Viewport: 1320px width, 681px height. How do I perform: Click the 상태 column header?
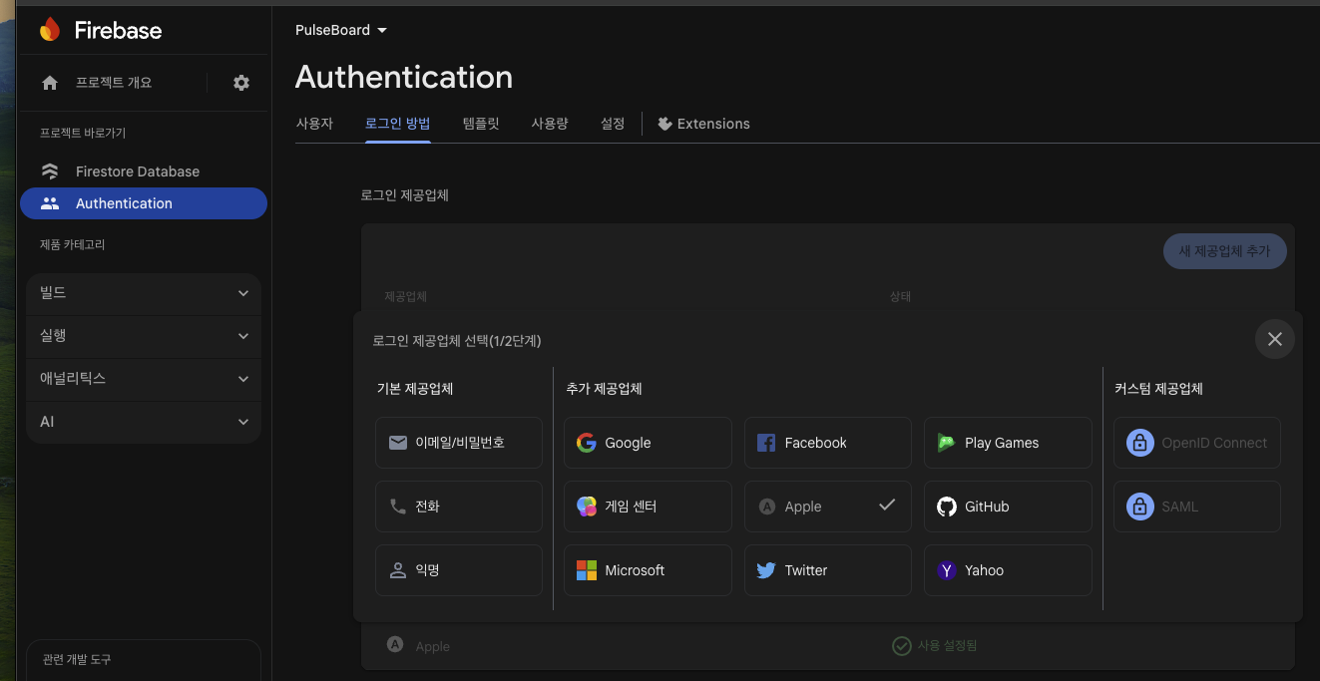coord(900,297)
